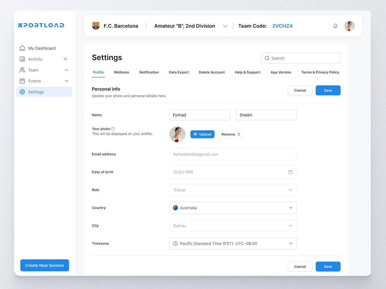
Task: Click the clock icon in the Timezone field
Action: click(175, 243)
